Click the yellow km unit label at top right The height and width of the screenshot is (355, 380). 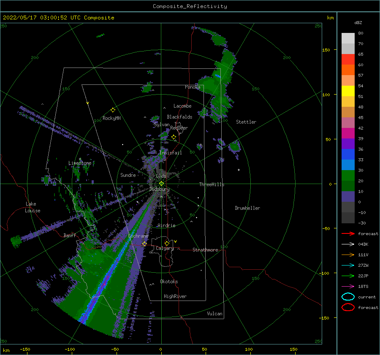pyautogui.click(x=330, y=18)
